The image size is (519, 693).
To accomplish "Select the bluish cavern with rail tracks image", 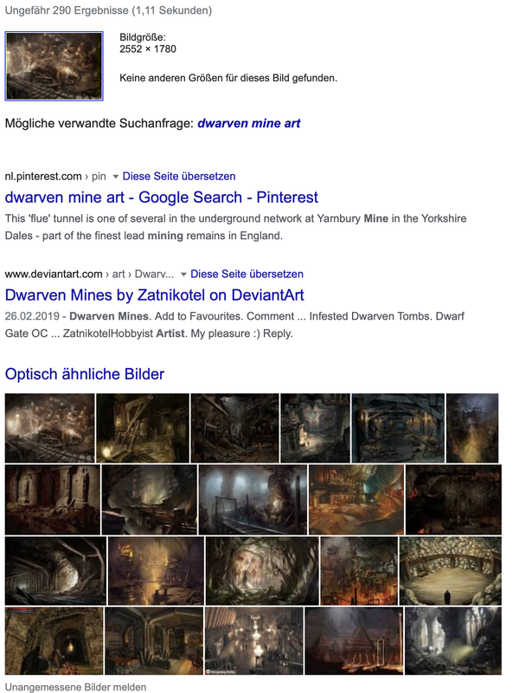I will coord(253,500).
